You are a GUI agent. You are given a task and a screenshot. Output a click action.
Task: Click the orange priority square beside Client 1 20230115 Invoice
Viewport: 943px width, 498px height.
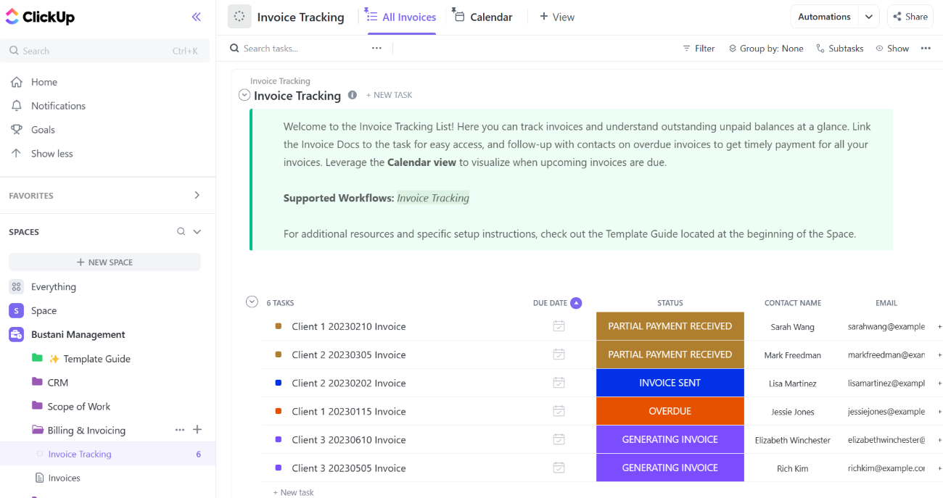(x=278, y=411)
